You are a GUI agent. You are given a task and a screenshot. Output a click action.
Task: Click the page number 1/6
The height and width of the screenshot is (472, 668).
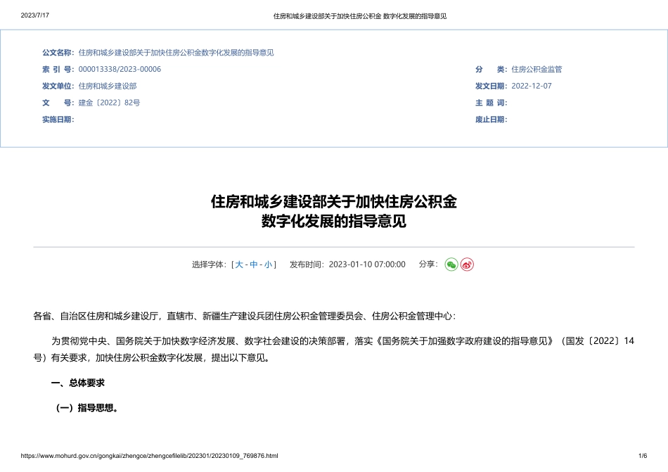[643, 456]
